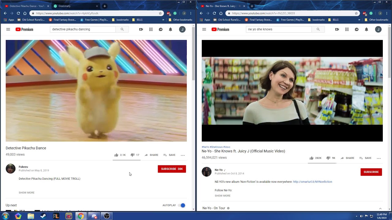The image size is (392, 220).
Task: Open the hamburger guide menu in right YouTube window
Action: tap(204, 29)
